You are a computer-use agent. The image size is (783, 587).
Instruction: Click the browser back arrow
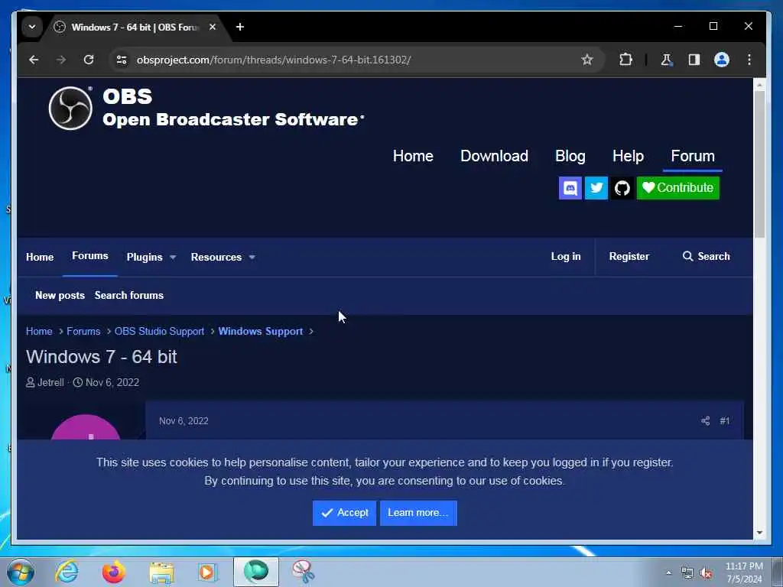34,60
